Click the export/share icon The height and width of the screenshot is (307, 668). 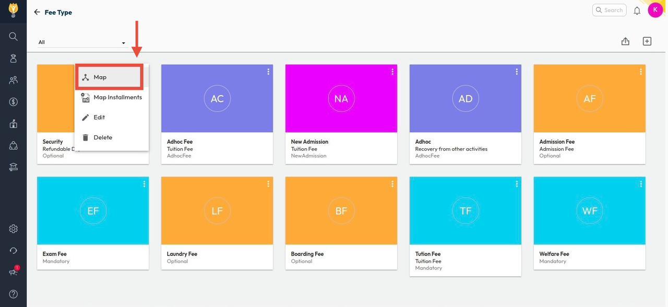[x=625, y=41]
